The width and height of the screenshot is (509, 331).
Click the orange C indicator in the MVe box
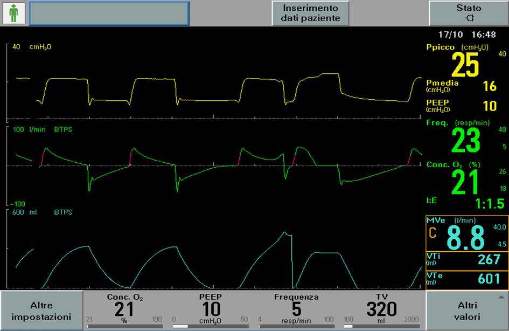pyautogui.click(x=432, y=234)
